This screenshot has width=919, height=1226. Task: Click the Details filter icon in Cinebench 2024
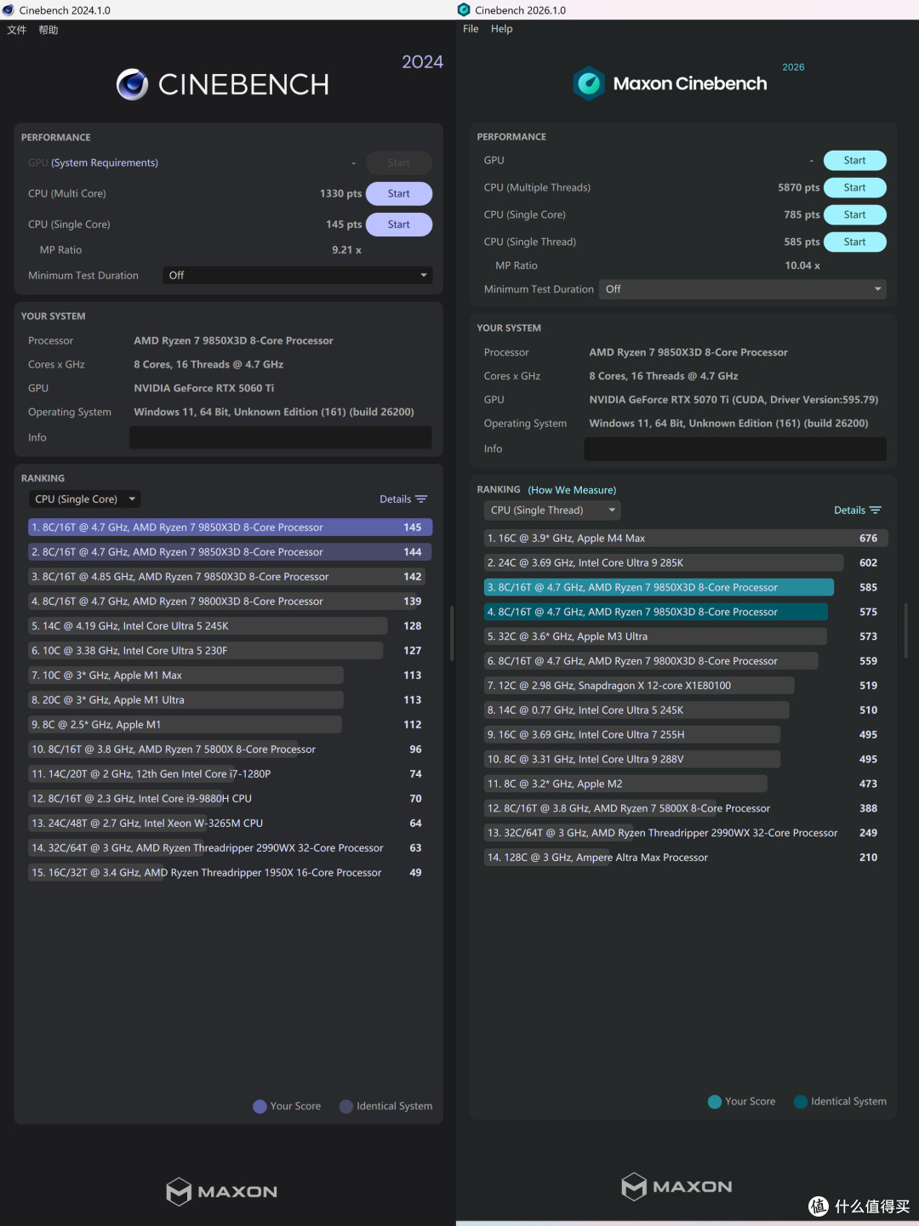tap(421, 499)
